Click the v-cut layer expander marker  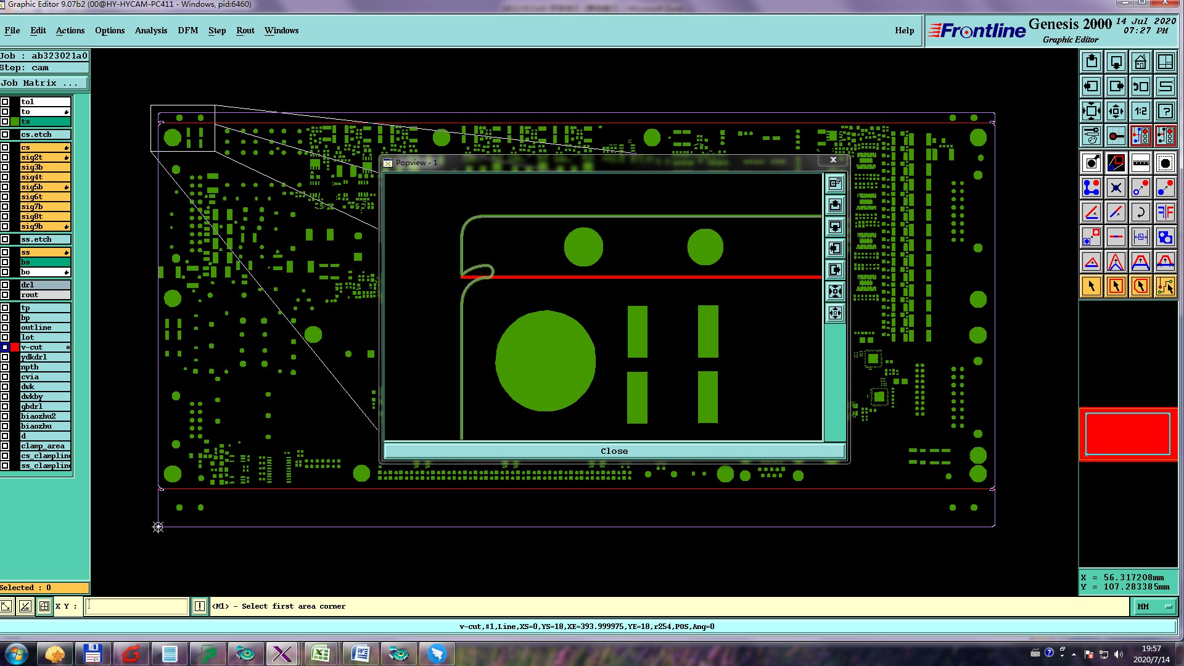68,347
